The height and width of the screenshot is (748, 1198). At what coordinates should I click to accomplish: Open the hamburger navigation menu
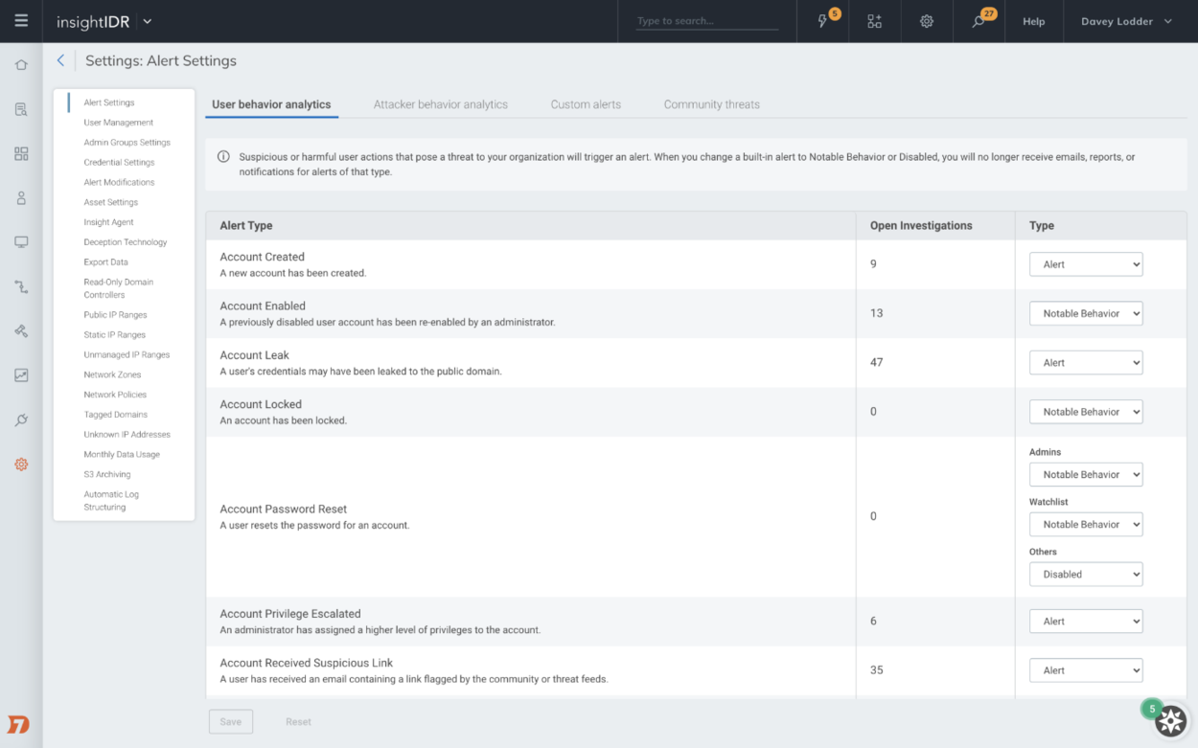tap(21, 21)
